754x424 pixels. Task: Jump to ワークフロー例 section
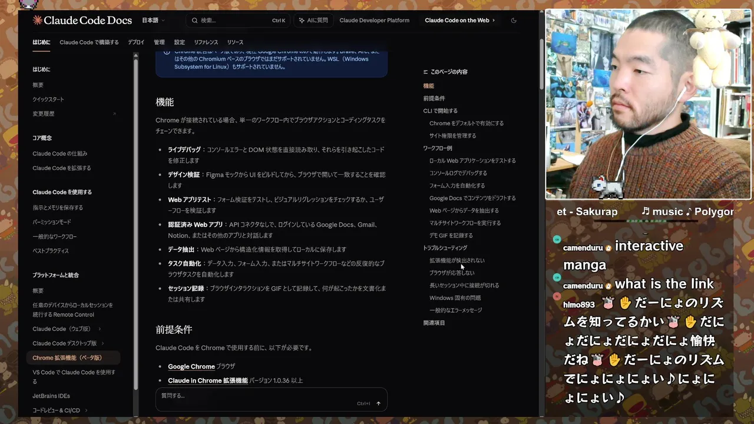pyautogui.click(x=438, y=148)
